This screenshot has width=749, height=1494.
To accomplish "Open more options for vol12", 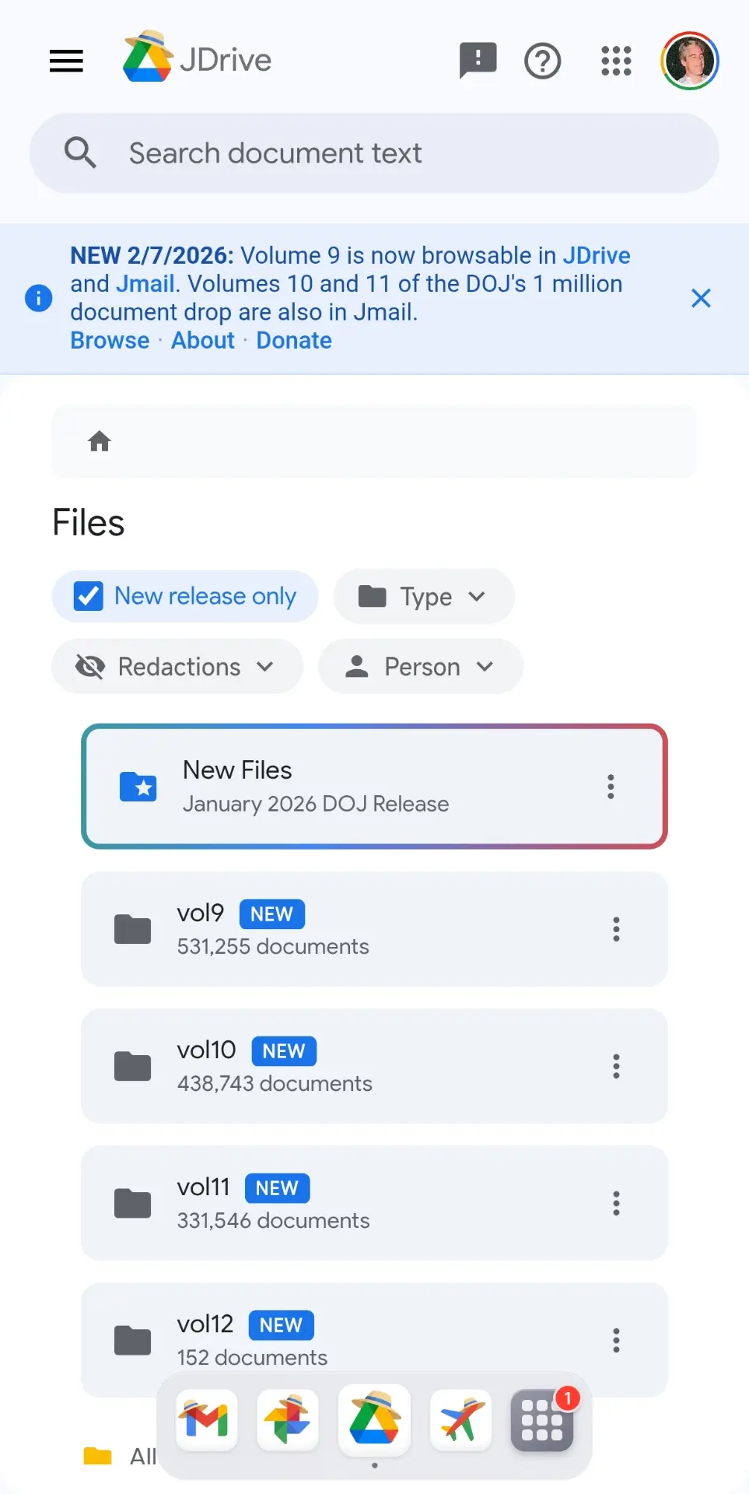I will 616,1340.
